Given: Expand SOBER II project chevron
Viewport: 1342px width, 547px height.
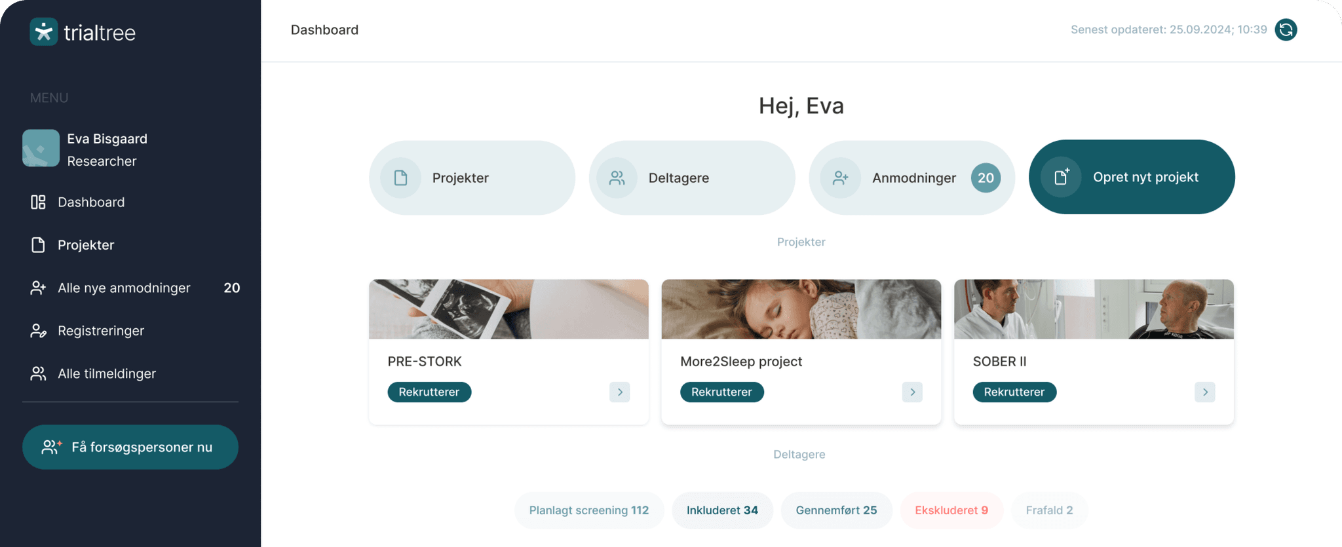Looking at the screenshot, I should click(1204, 392).
